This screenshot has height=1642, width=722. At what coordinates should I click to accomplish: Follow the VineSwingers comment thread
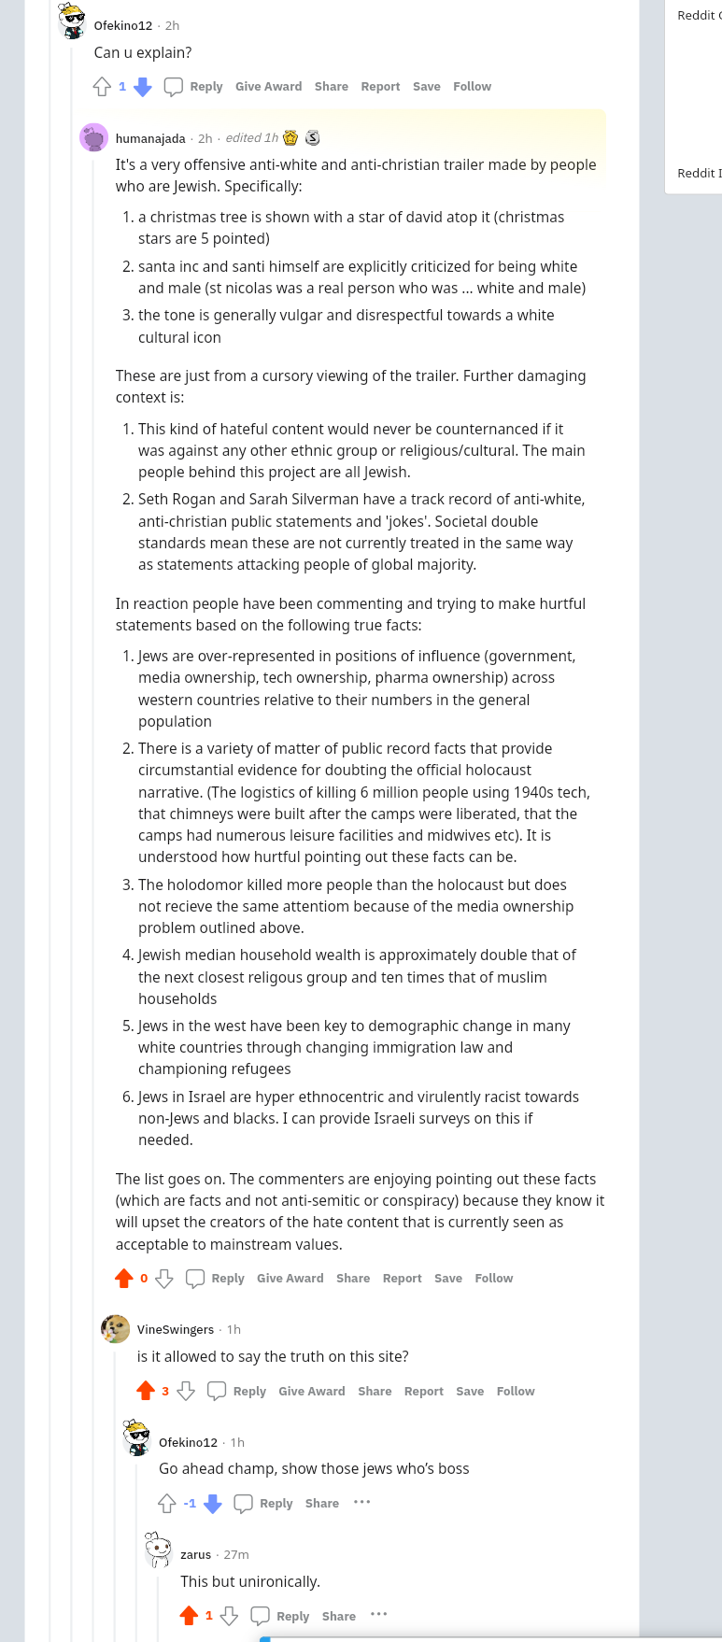point(515,1392)
